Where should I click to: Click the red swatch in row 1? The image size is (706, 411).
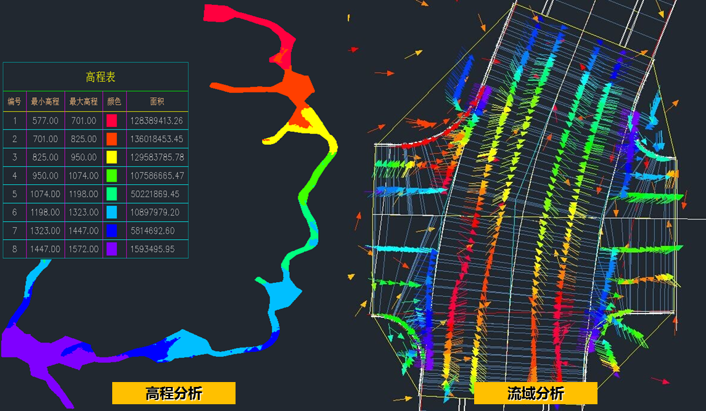[x=112, y=121]
